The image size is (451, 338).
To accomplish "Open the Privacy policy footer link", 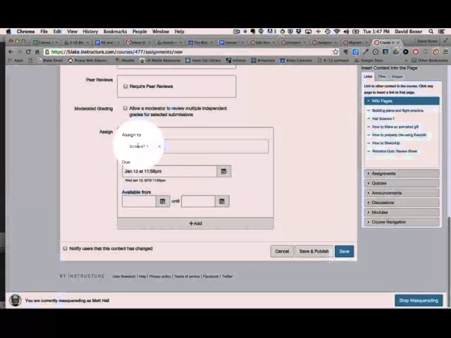I will click(160, 276).
